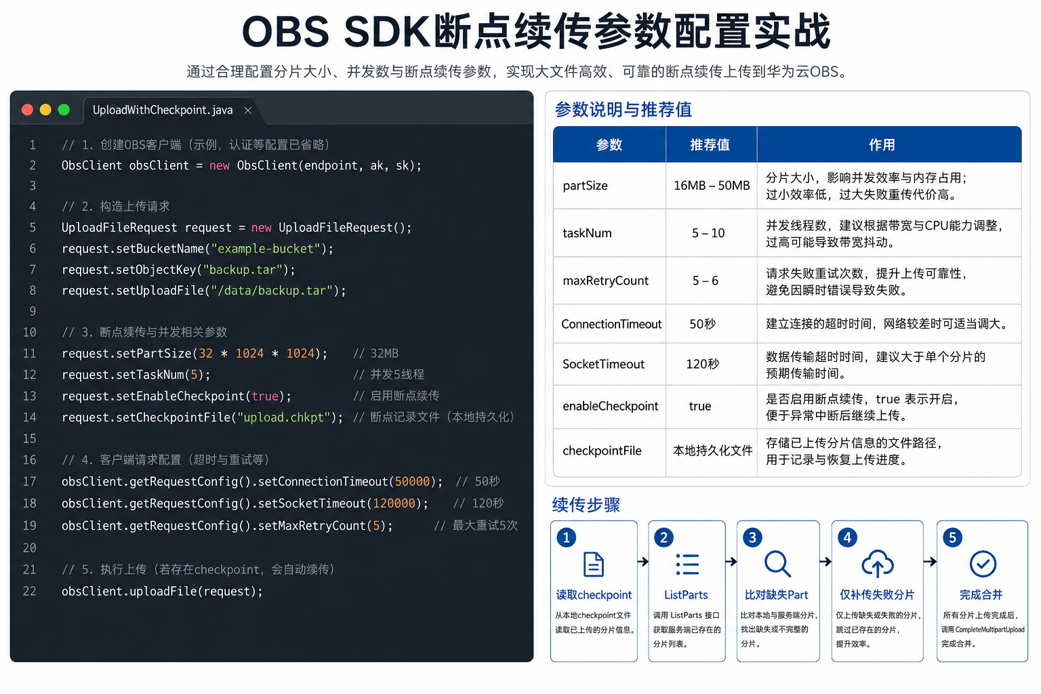Click the red close dot of the code window
The width and height of the screenshot is (1041, 694).
coord(28,110)
